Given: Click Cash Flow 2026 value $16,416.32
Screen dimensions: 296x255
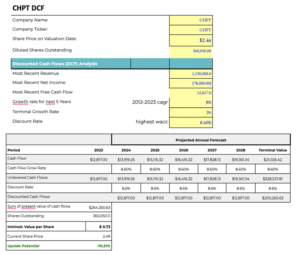Looking at the screenshot, I should 184,160.
